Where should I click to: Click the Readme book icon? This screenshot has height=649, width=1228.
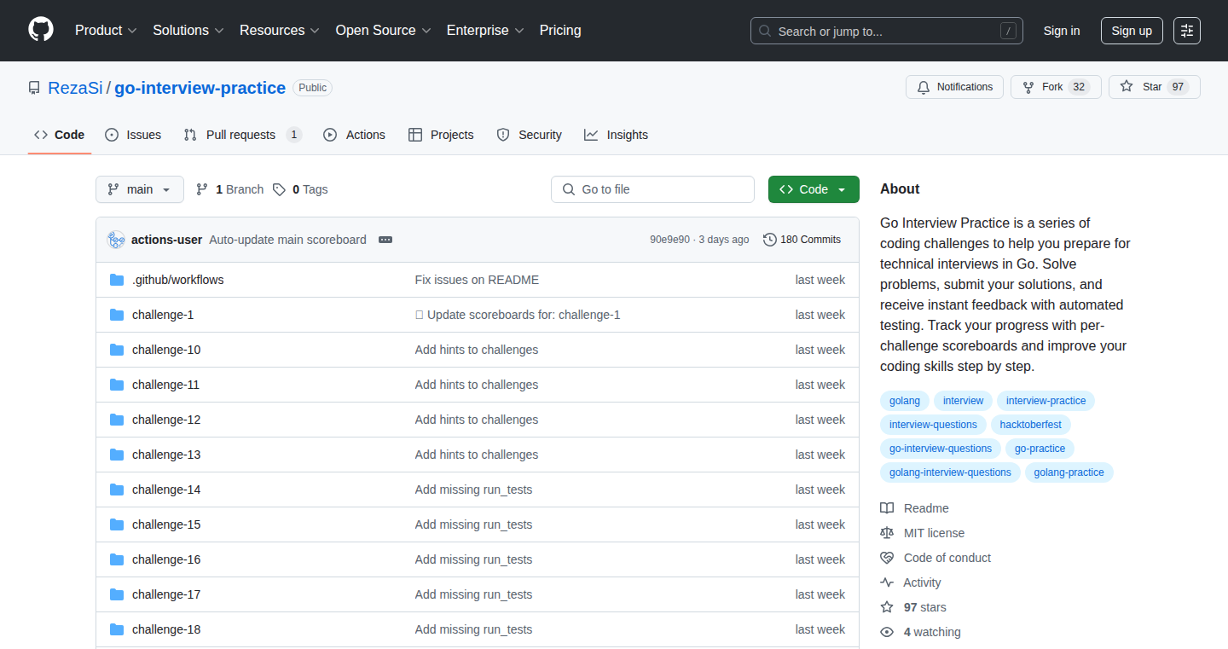[x=887, y=508]
